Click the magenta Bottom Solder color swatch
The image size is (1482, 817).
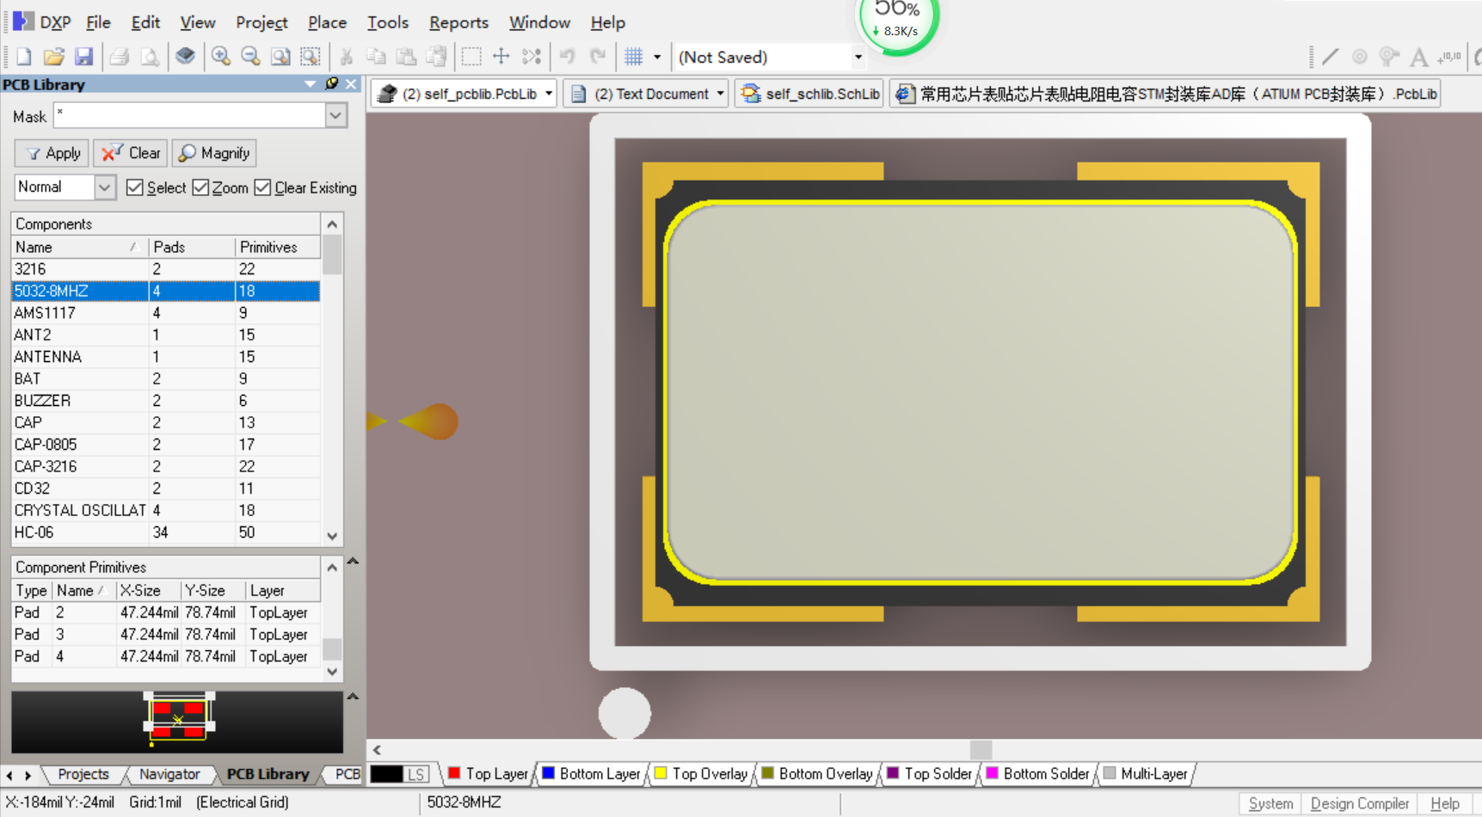click(992, 773)
